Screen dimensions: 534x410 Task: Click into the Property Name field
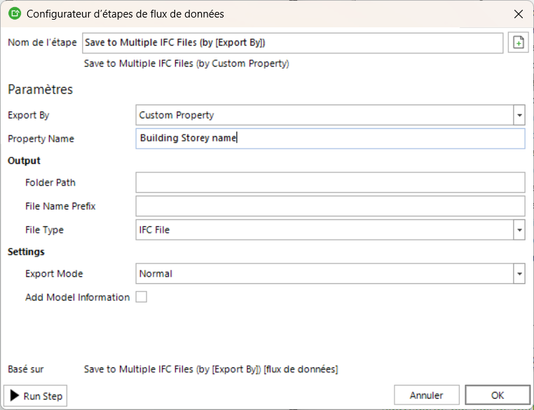pyautogui.click(x=330, y=139)
